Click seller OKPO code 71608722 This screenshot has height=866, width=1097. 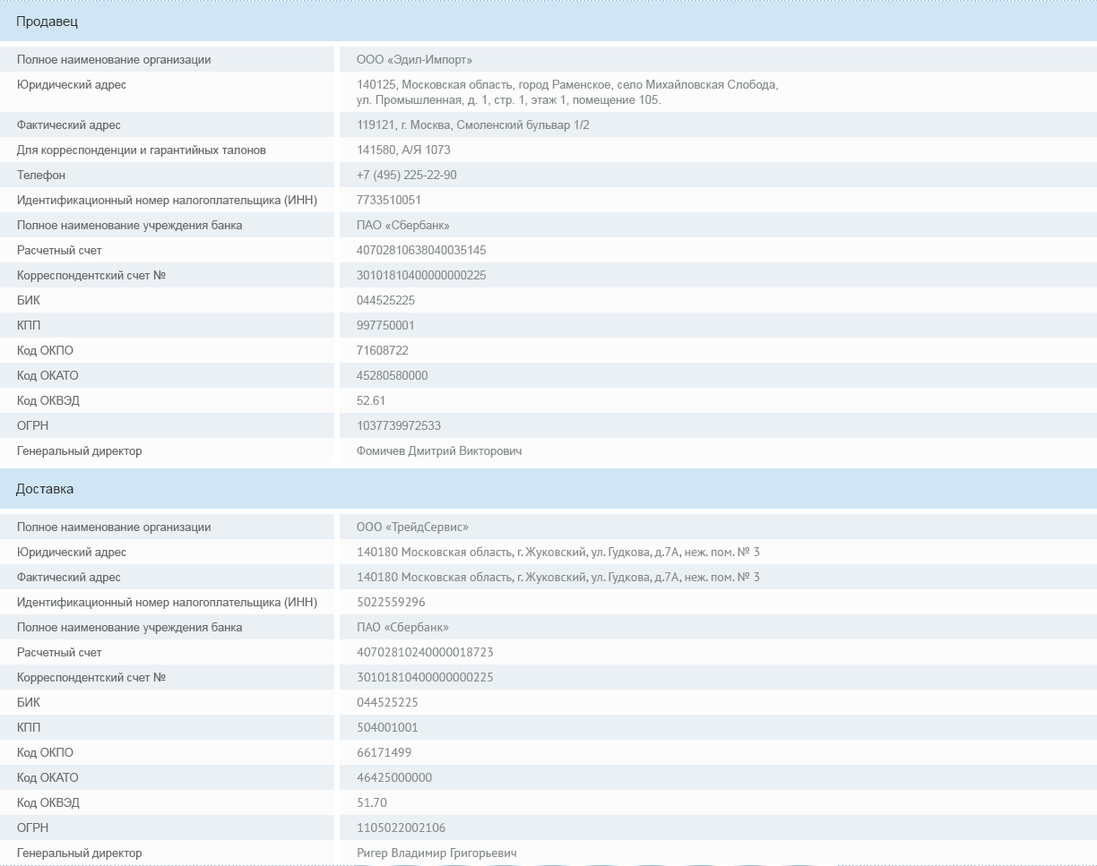383,350
